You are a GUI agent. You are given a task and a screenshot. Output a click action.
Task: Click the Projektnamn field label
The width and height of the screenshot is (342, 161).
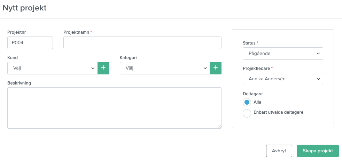76,32
